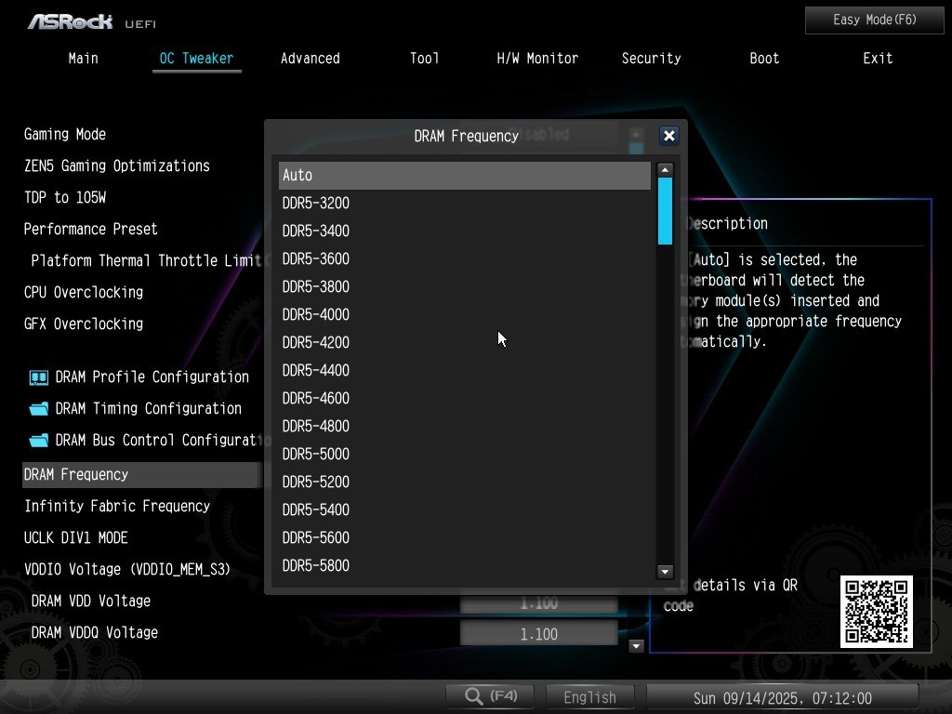Click the QR code image
Screen dimensions: 952x714
click(876, 612)
